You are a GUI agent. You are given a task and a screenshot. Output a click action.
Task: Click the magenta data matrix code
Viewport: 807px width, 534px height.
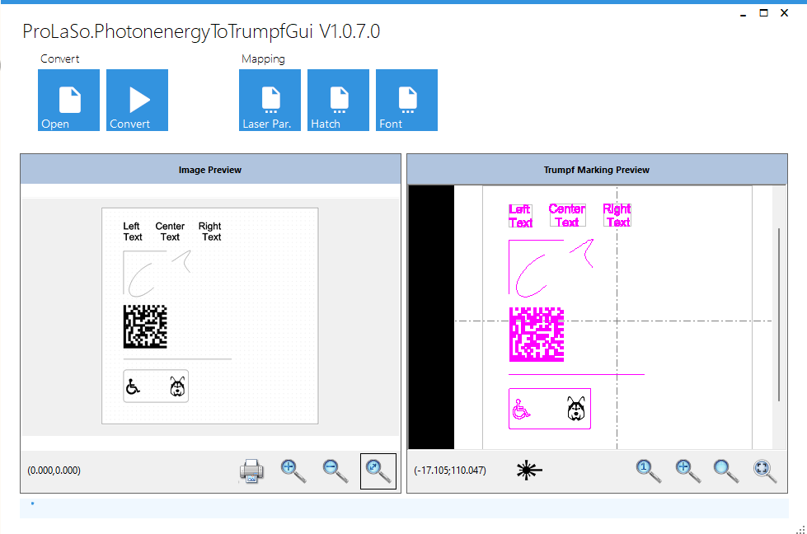point(537,335)
